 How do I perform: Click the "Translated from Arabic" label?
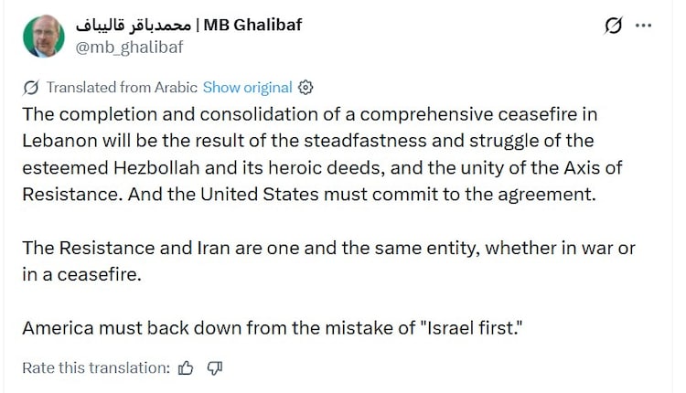122,88
